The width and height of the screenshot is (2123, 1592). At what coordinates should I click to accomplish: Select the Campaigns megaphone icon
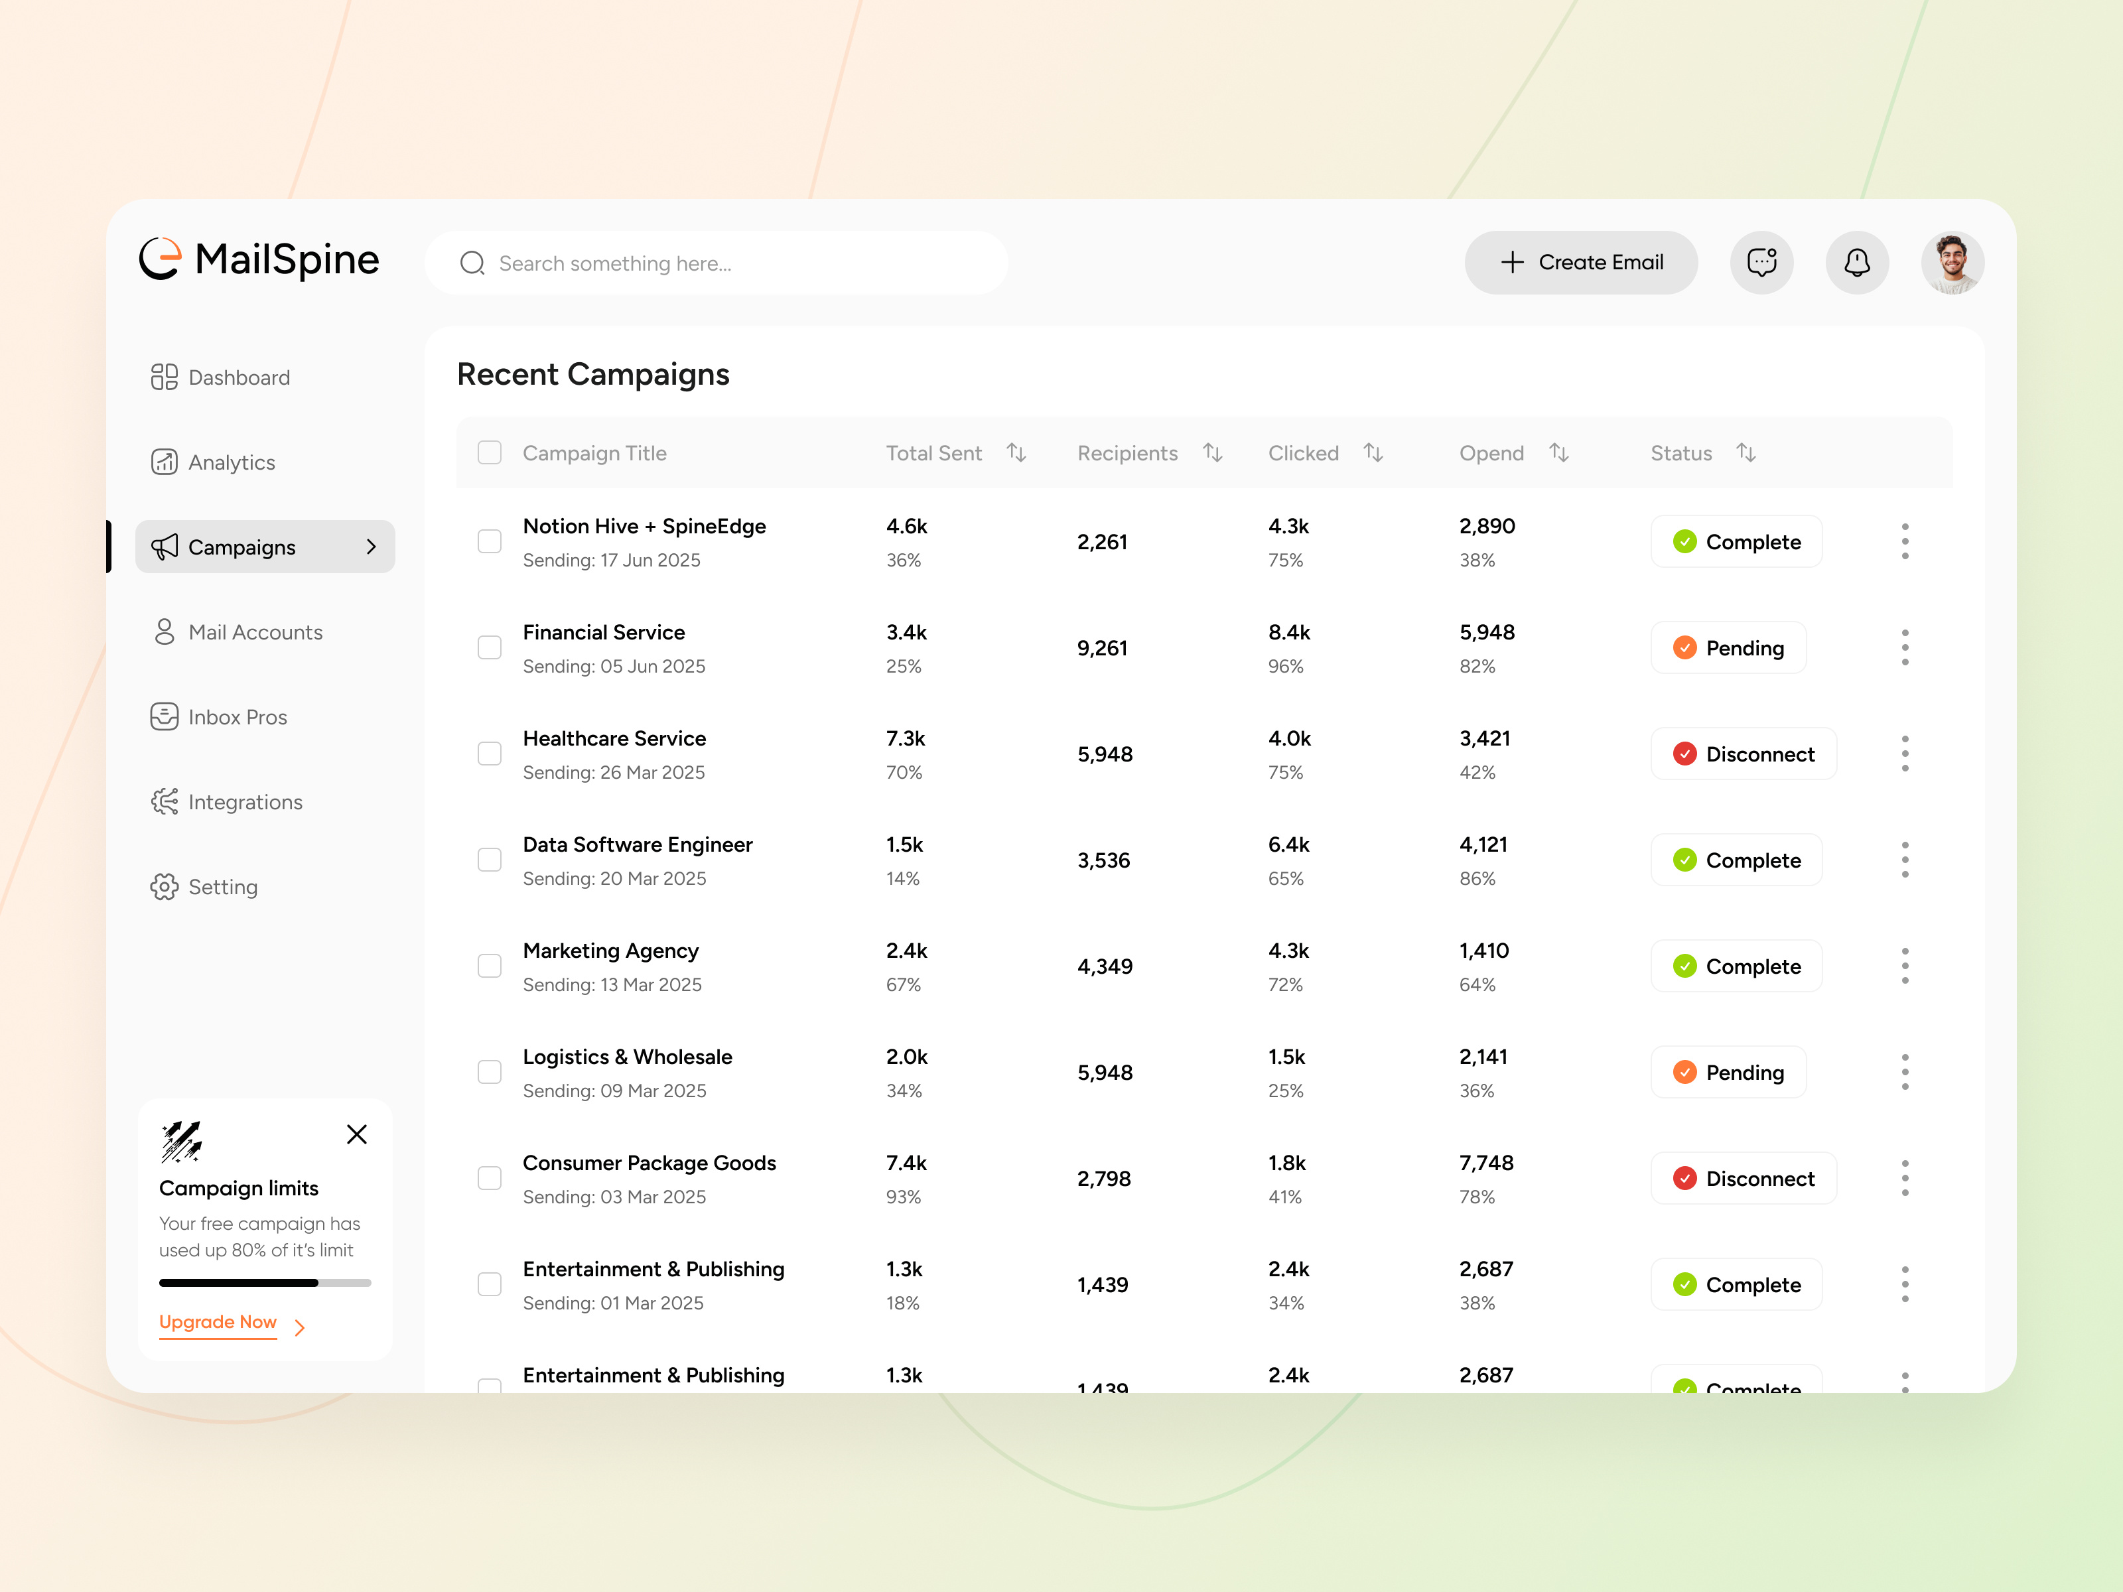coord(165,546)
